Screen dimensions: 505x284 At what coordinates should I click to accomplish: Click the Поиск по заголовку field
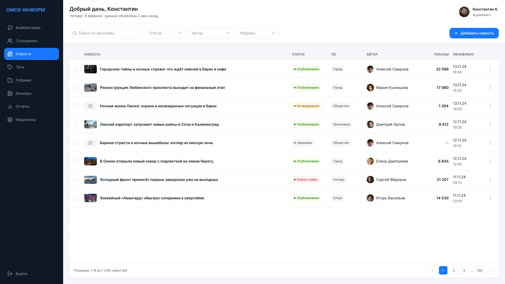pos(106,33)
